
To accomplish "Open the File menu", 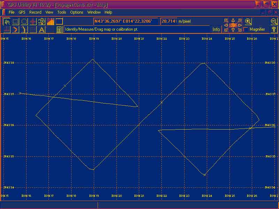I will click(12, 12).
